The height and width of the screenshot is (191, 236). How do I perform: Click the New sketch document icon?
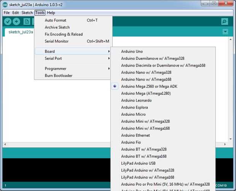point(27,22)
